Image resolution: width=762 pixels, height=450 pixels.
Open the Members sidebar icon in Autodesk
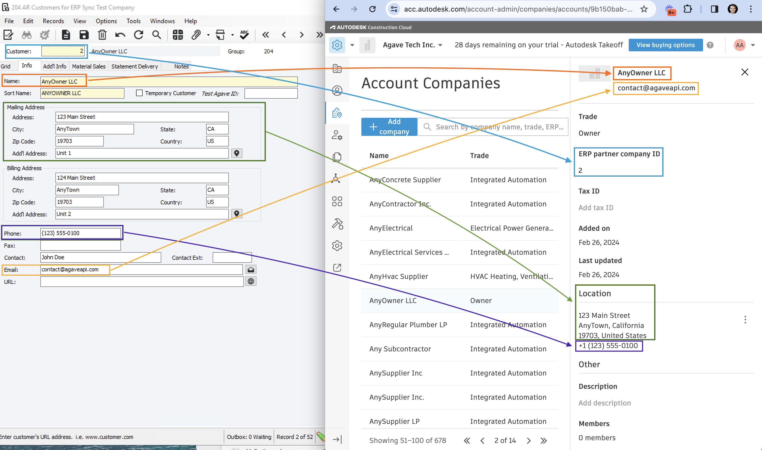[x=337, y=91]
